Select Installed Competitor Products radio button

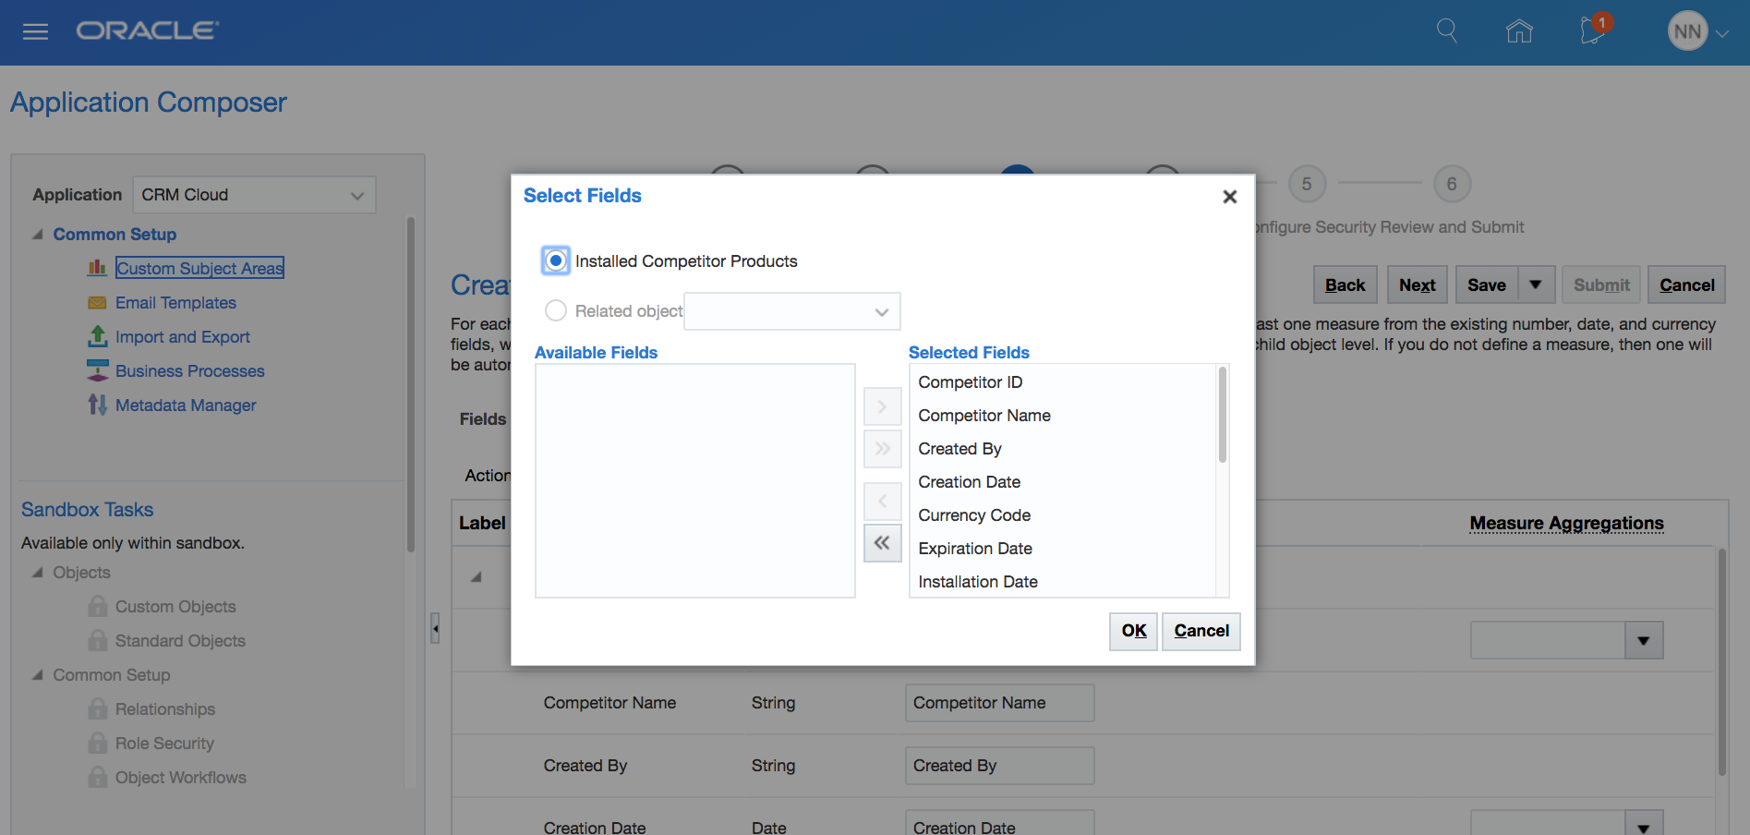(556, 261)
